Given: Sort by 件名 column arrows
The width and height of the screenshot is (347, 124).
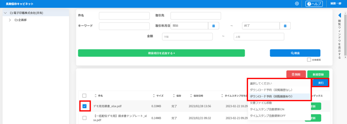Looking at the screenshot, I should click(96, 96).
